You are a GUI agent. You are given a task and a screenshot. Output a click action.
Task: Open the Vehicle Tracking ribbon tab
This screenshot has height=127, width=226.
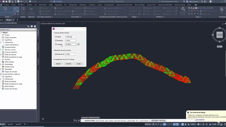tap(180, 5)
